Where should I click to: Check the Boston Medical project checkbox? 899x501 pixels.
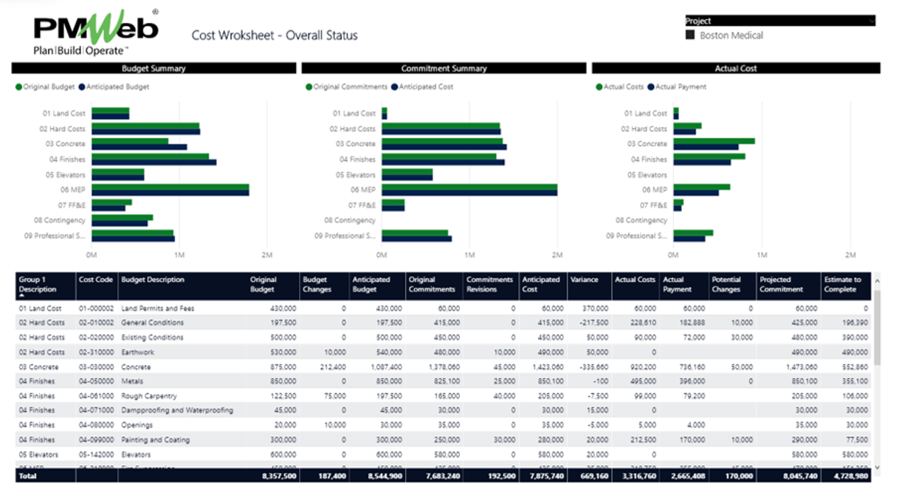(690, 35)
